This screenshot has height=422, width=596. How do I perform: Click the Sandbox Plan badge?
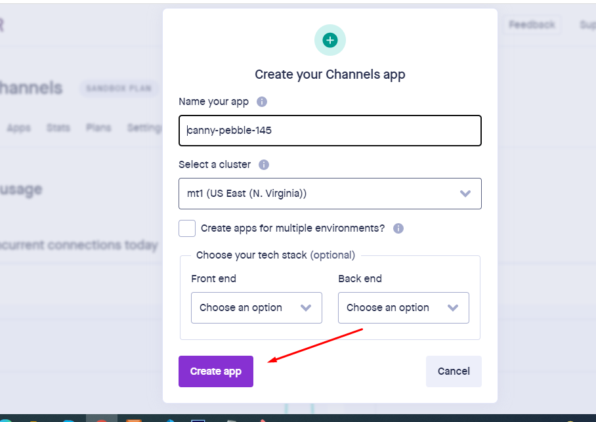pyautogui.click(x=119, y=88)
